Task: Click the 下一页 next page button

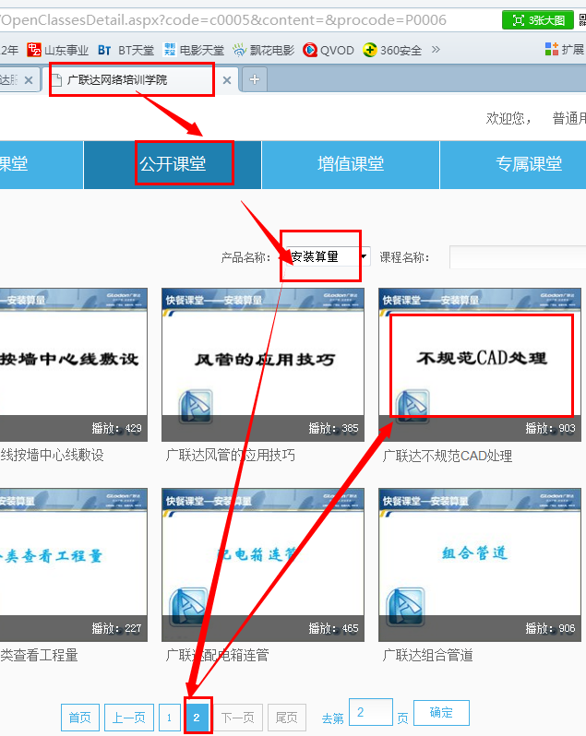Action: 237,718
